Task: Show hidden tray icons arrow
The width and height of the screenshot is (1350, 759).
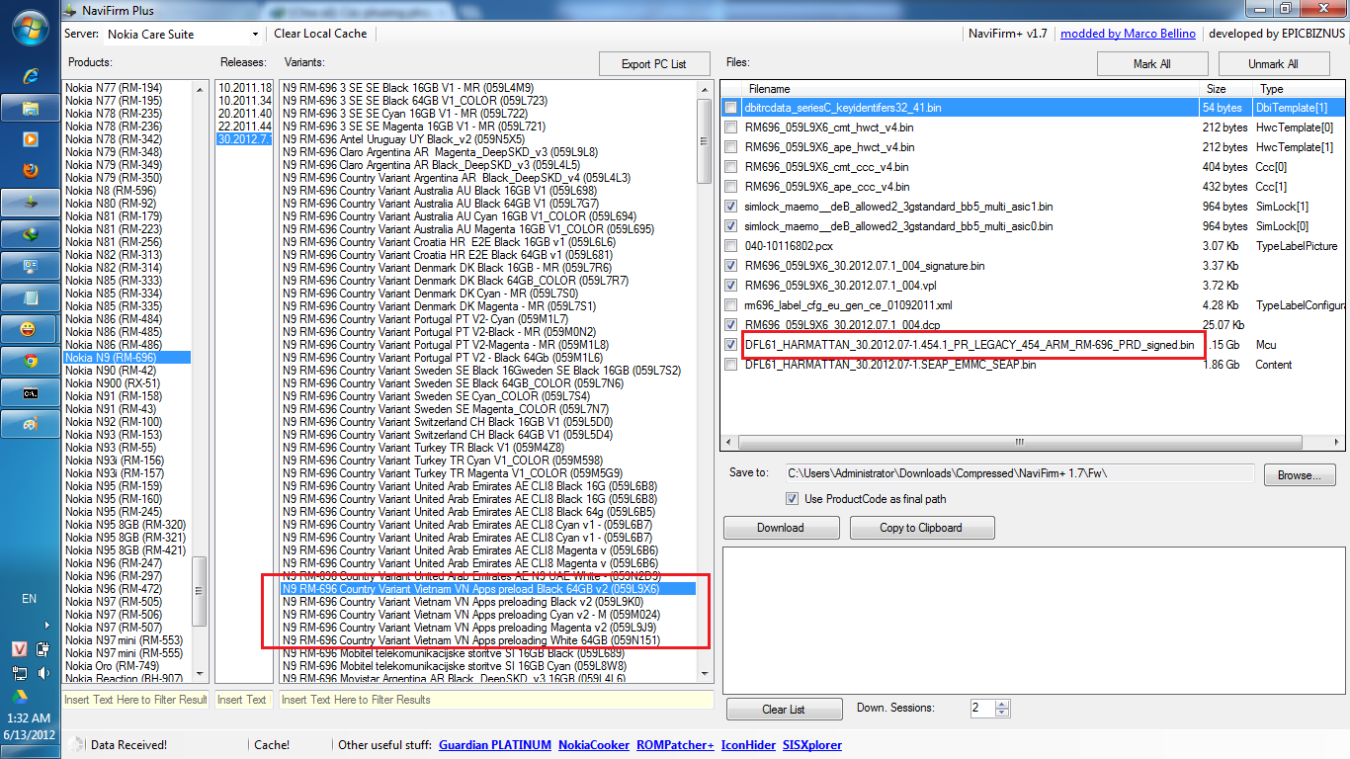Action: pos(46,625)
